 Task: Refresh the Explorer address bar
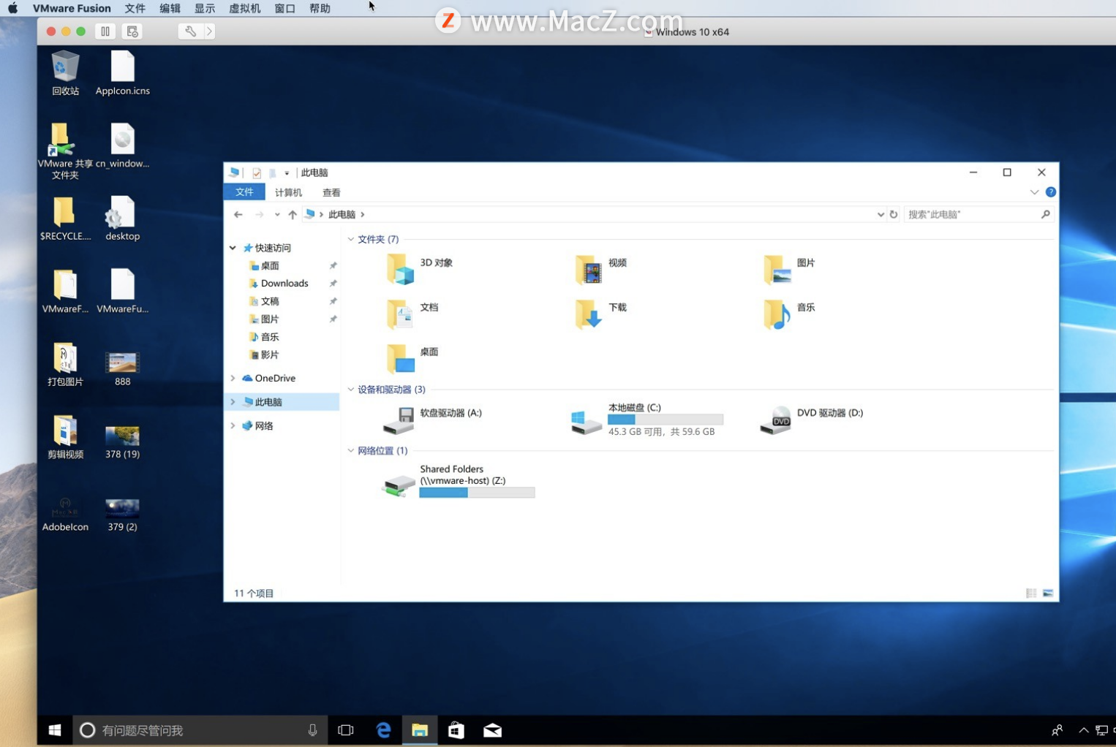[x=894, y=214]
